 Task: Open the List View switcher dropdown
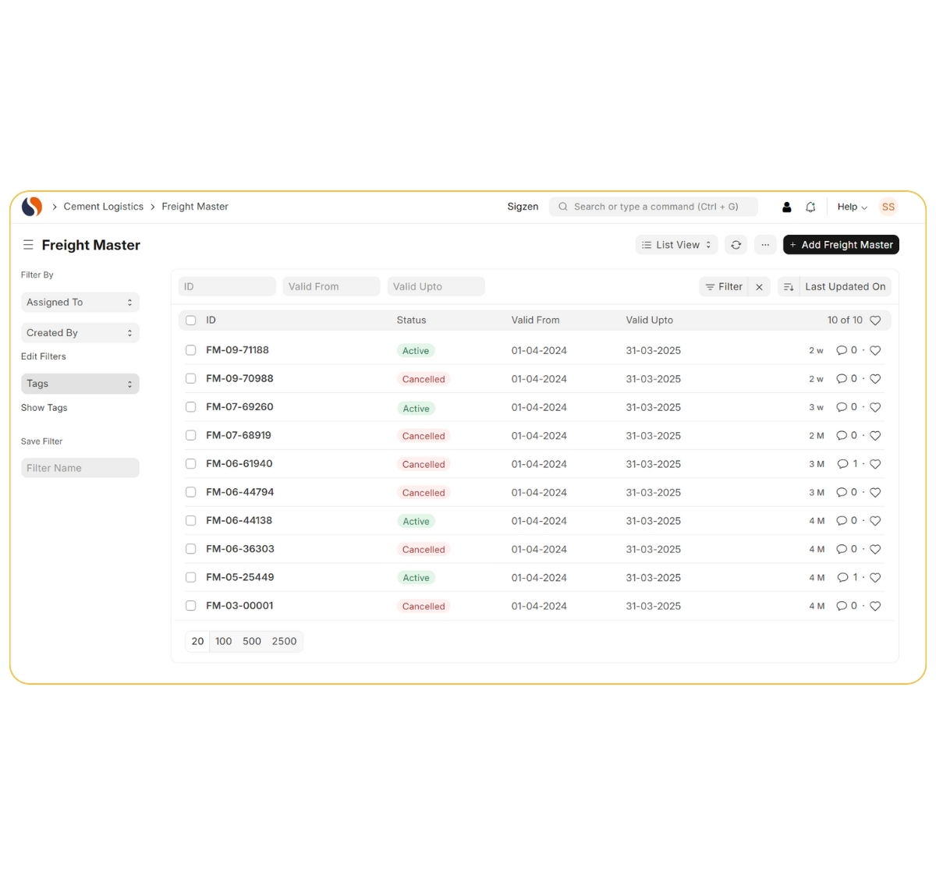(676, 245)
